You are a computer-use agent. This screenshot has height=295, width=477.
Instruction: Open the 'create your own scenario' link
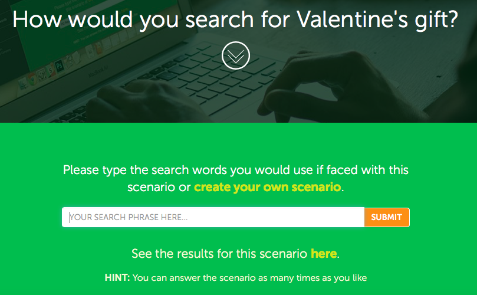pyautogui.click(x=268, y=187)
